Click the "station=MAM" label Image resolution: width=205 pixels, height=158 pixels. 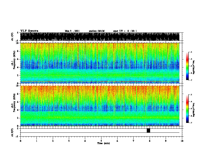click(x=97, y=31)
